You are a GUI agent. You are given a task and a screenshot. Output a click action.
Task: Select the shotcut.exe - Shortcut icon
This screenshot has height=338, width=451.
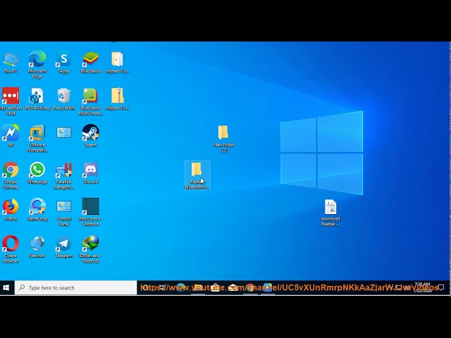pyautogui.click(x=91, y=212)
